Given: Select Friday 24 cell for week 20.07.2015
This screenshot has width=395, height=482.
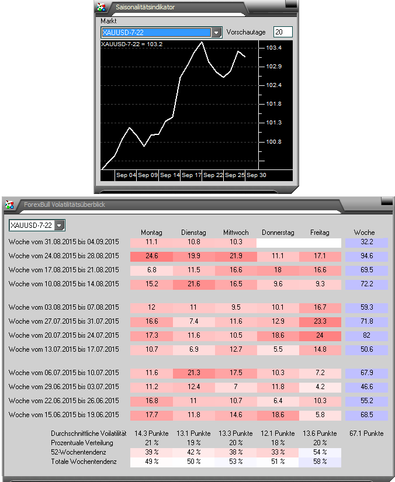Looking at the screenshot, I should (x=320, y=335).
